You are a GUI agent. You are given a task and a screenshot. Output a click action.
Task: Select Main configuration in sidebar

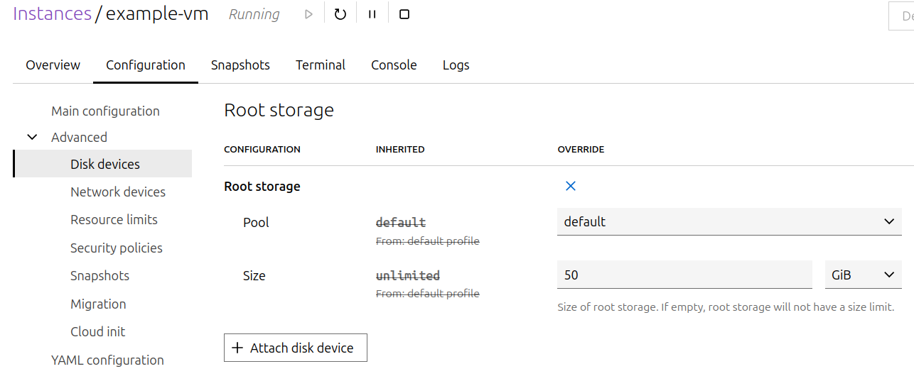click(105, 111)
